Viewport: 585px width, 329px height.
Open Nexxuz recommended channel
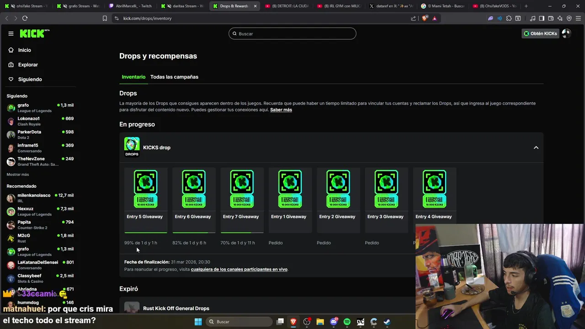pyautogui.click(x=40, y=211)
